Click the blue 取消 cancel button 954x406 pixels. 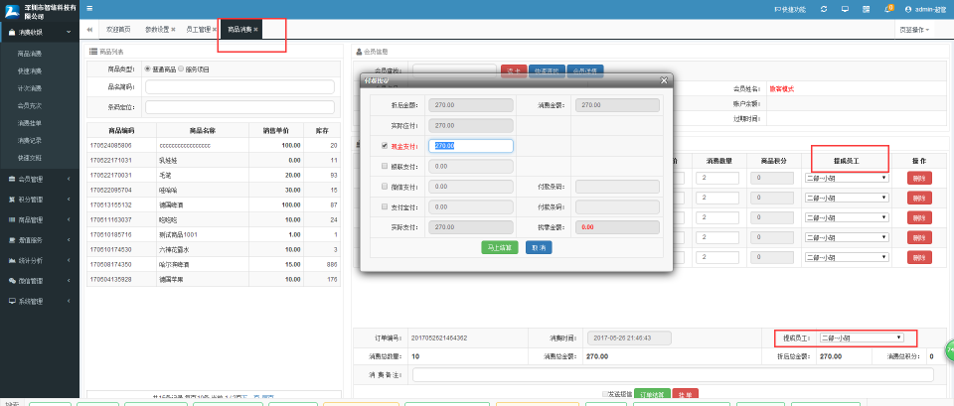[x=539, y=247]
